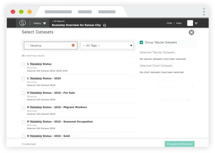The height and width of the screenshot is (153, 215).
Task: Click chart icon beside Vacancy Status
Action: (28, 64)
